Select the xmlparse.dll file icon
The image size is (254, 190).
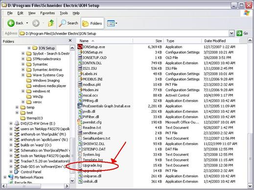click(x=80, y=176)
